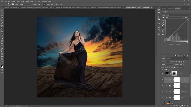This screenshot has width=191, height=107.
Task: Open the layer Opacity dropdown
Action: pos(183,64)
